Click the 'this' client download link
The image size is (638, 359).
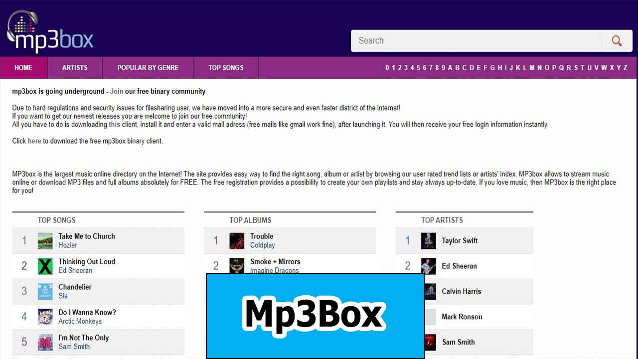(115, 125)
